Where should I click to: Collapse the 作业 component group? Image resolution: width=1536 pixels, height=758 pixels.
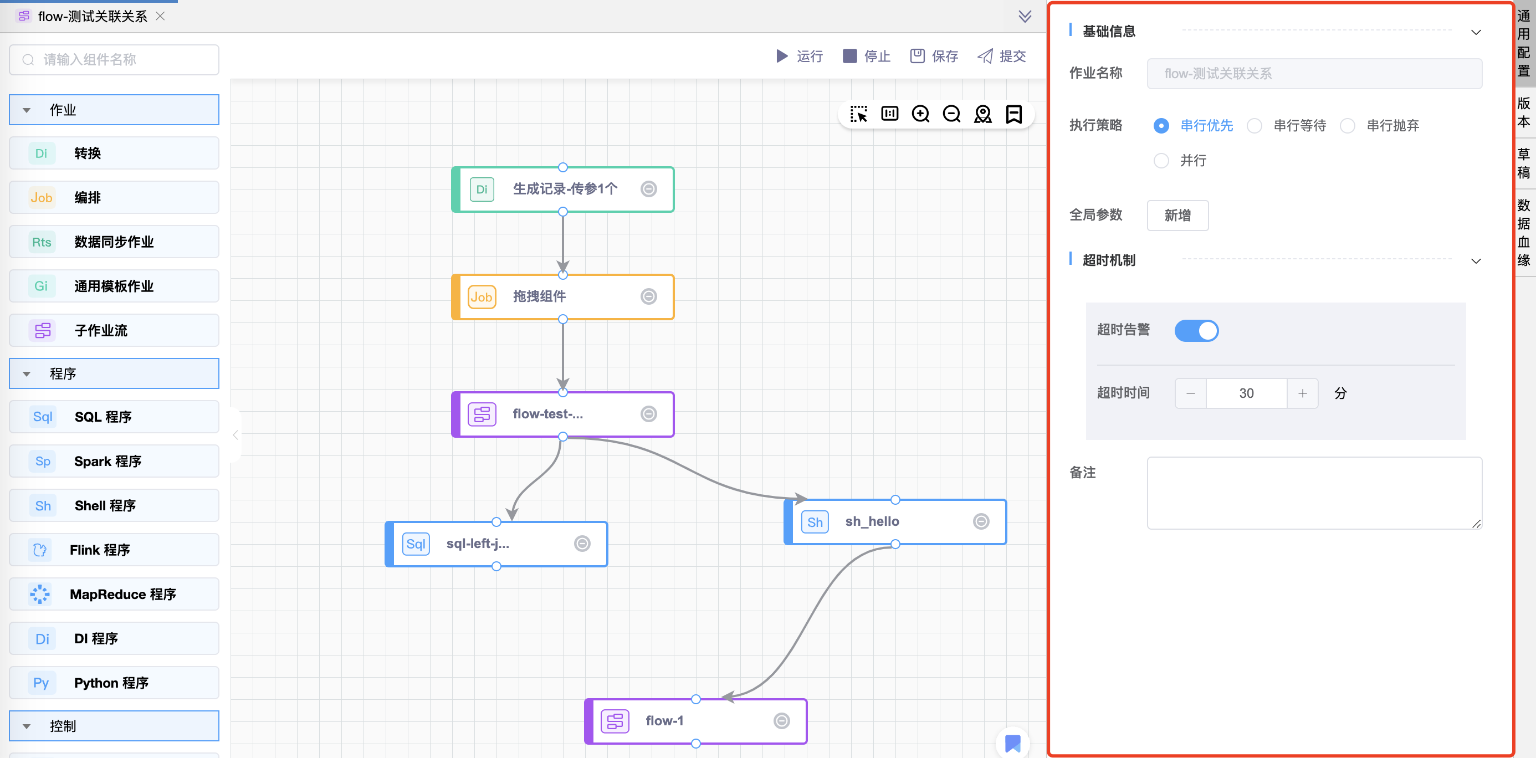click(x=27, y=110)
